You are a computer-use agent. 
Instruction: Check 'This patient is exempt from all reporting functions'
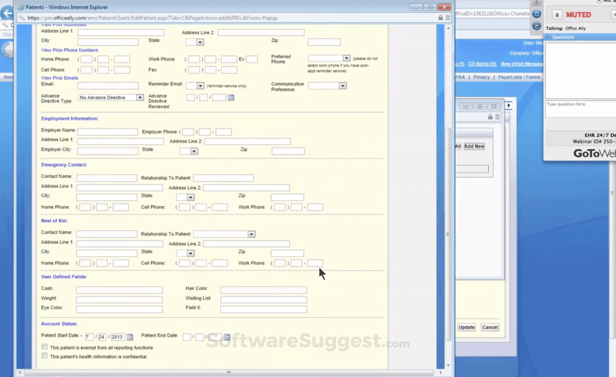(44, 346)
